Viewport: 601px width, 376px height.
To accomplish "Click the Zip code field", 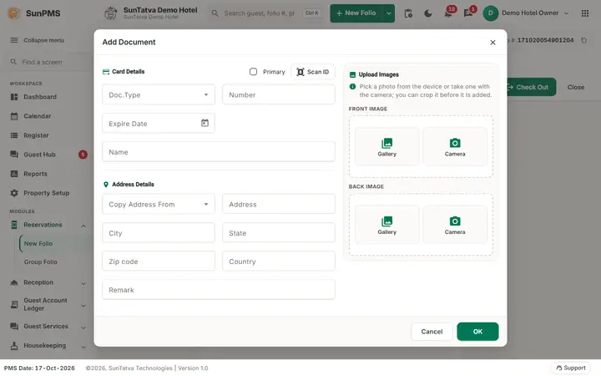I will click(x=159, y=262).
